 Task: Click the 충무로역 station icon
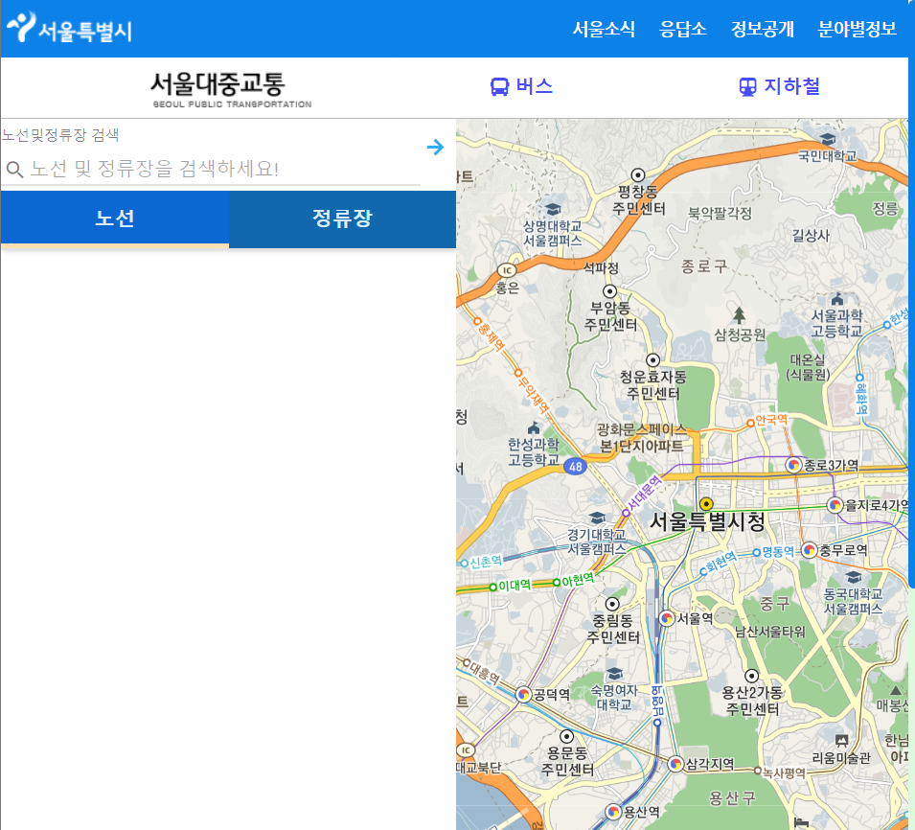(x=809, y=550)
